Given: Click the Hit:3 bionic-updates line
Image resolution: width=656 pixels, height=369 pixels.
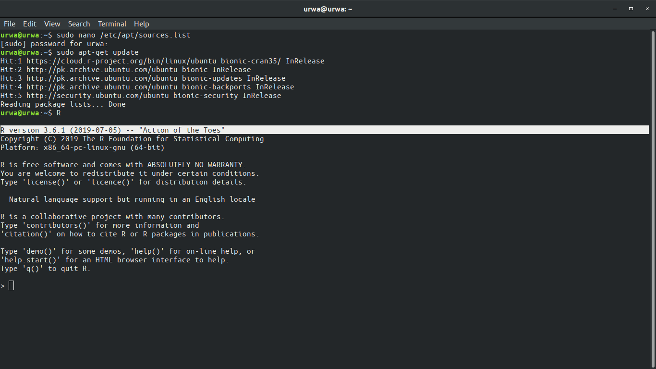Looking at the screenshot, I should click(x=143, y=78).
